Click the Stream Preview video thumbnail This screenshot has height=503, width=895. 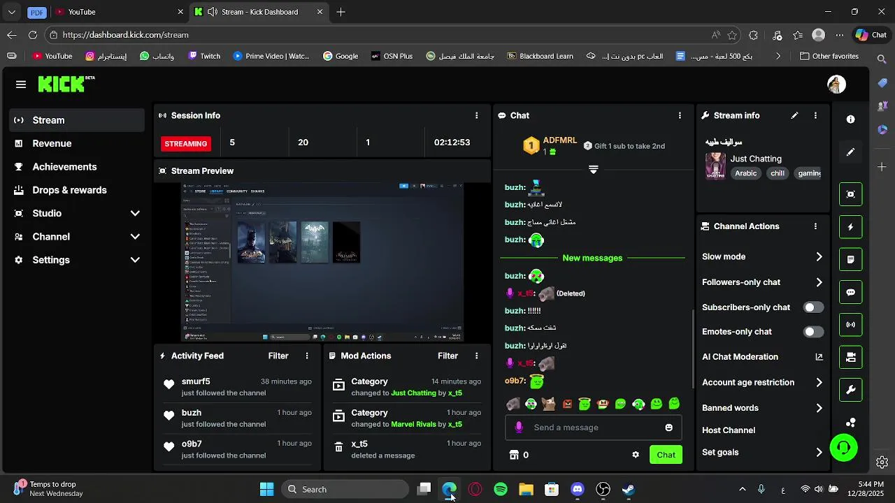tap(322, 262)
